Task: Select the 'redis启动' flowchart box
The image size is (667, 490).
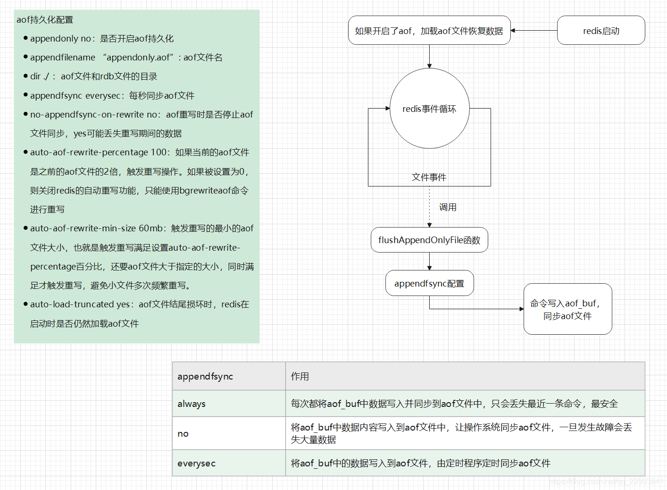Action: point(601,31)
